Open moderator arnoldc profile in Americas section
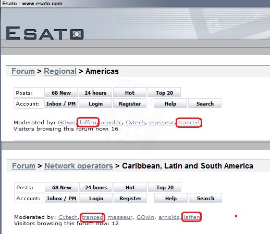Viewport: 270px width, 234px height. 111,123
